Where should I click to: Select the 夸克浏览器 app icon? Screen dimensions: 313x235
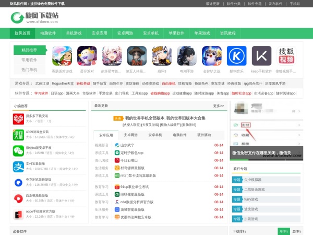pos(19,182)
